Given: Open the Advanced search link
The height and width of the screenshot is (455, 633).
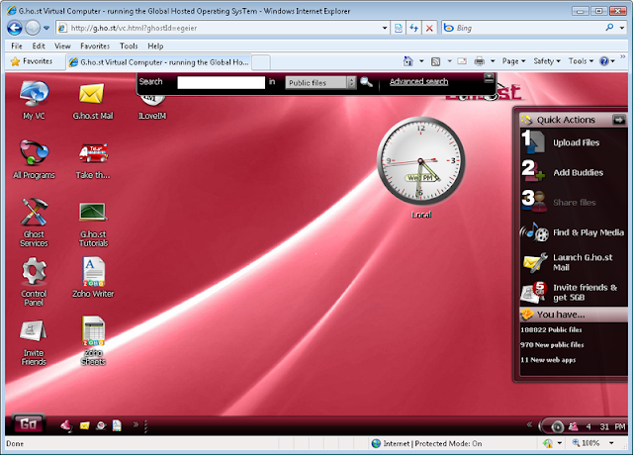Looking at the screenshot, I should pos(418,81).
